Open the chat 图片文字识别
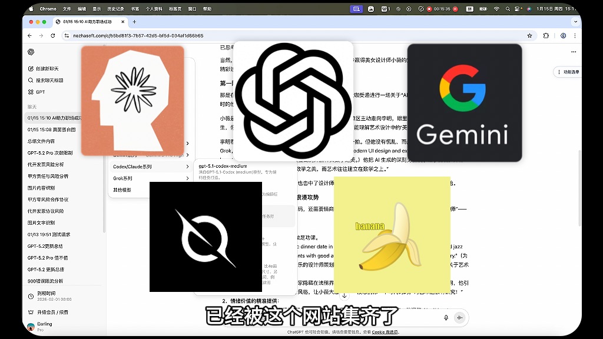 coord(41,222)
